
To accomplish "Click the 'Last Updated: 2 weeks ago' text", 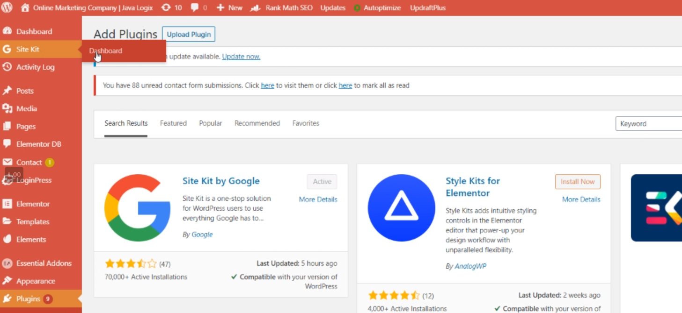I will (x=559, y=295).
